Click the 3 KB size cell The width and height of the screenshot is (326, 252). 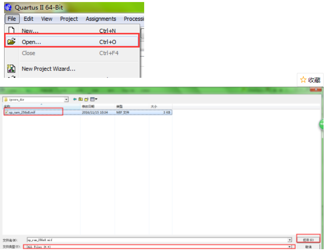pos(167,112)
